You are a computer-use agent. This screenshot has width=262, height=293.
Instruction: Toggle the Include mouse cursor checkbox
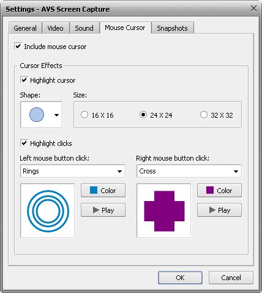[x=18, y=47]
